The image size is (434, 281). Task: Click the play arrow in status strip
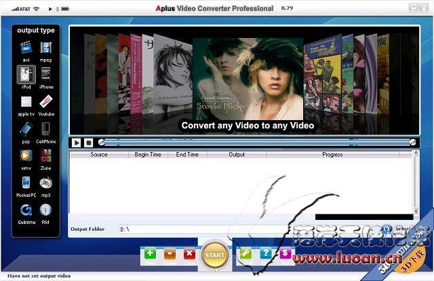(50, 9)
